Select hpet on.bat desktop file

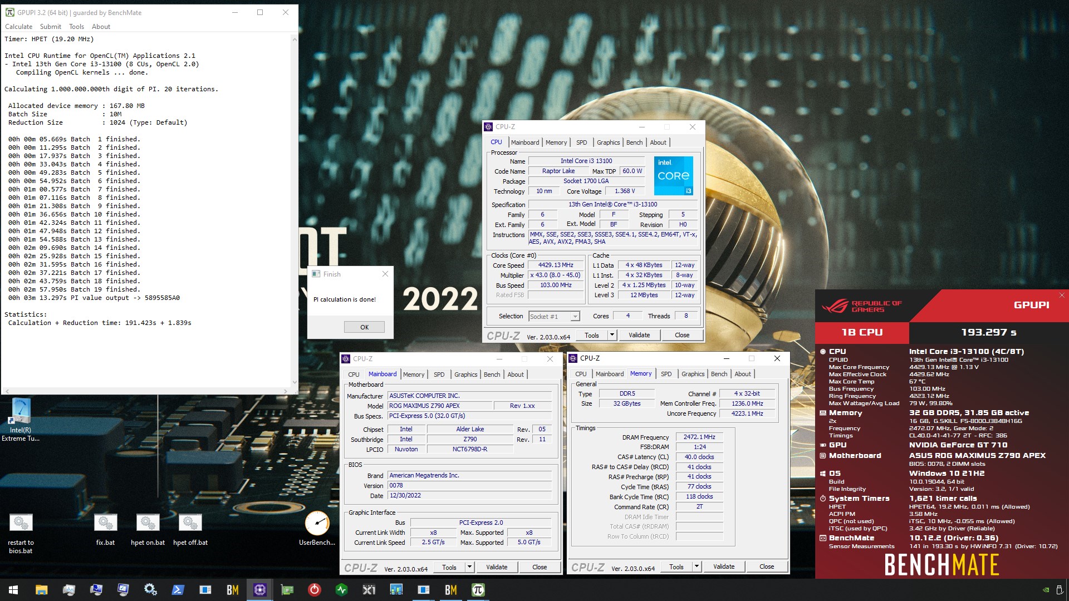pyautogui.click(x=148, y=530)
